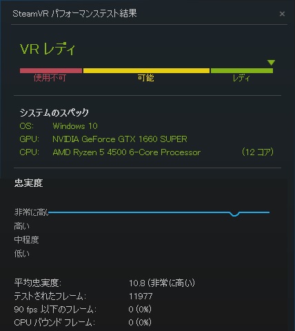Select the NVIDIA GeForce GTX 1660 SUPER text
The image size is (295, 331).
point(120,139)
